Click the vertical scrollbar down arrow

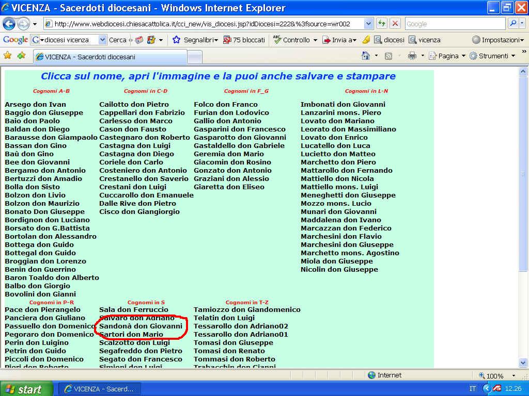coord(523,362)
